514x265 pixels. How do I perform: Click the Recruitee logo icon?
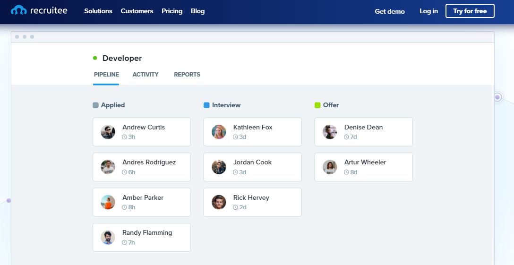(19, 10)
